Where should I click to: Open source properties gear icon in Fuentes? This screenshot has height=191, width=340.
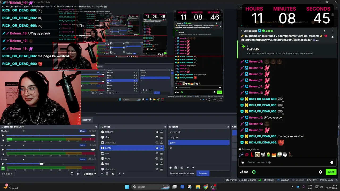(113, 174)
